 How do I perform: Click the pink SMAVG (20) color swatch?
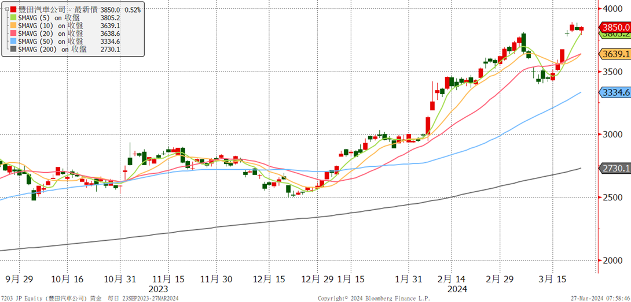(14, 33)
